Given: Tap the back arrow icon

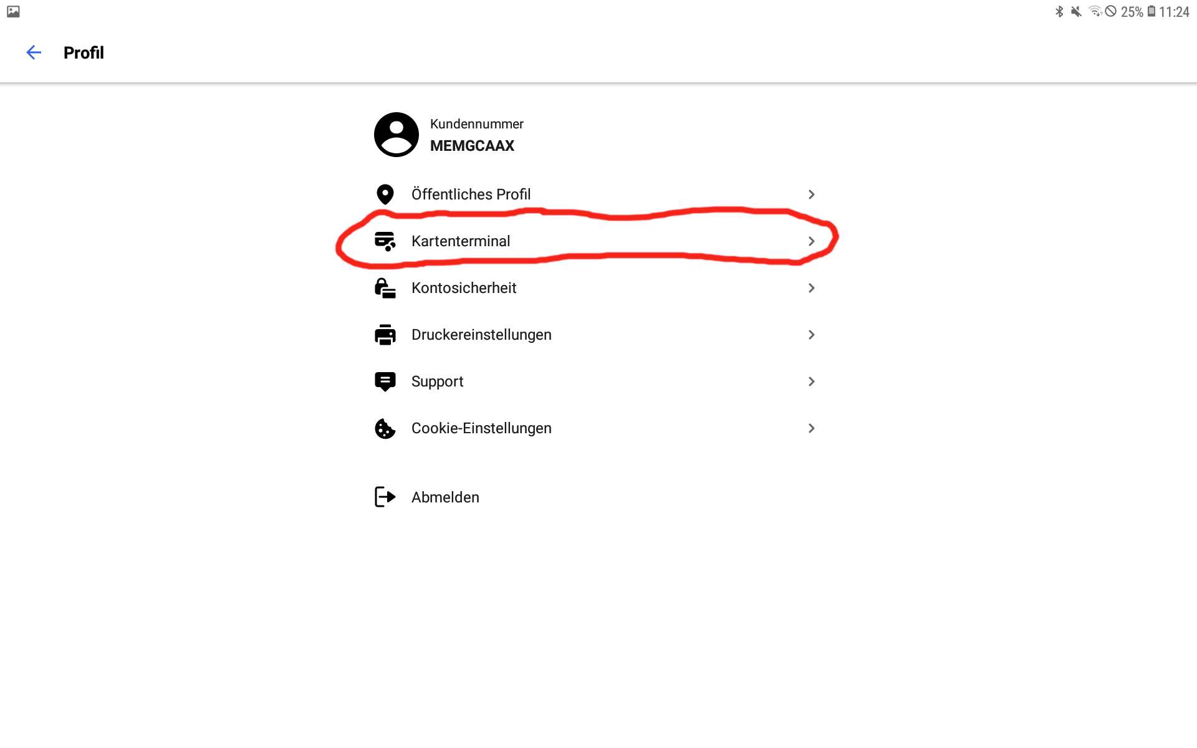Looking at the screenshot, I should (x=34, y=53).
